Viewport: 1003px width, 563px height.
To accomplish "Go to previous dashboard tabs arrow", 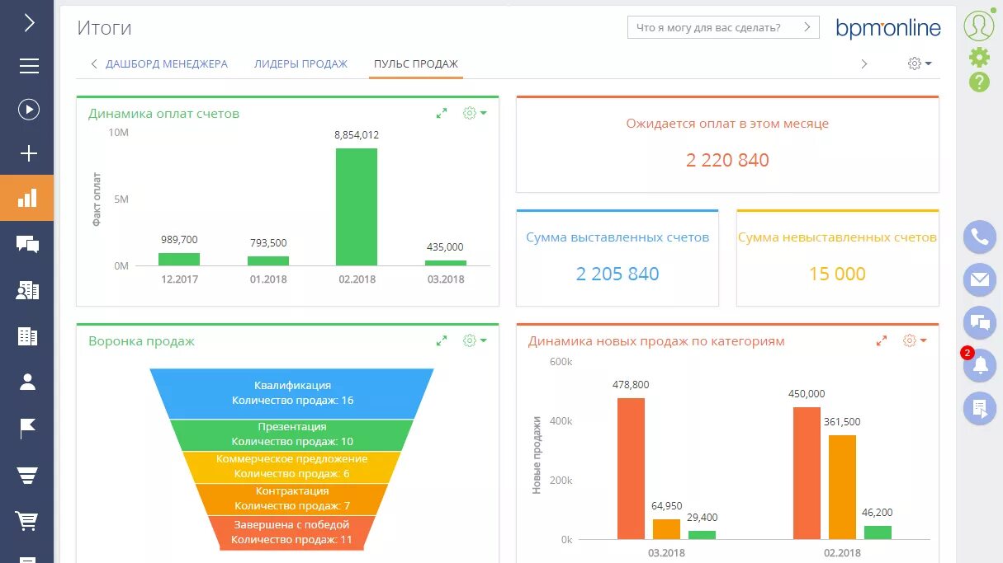I will [x=93, y=63].
